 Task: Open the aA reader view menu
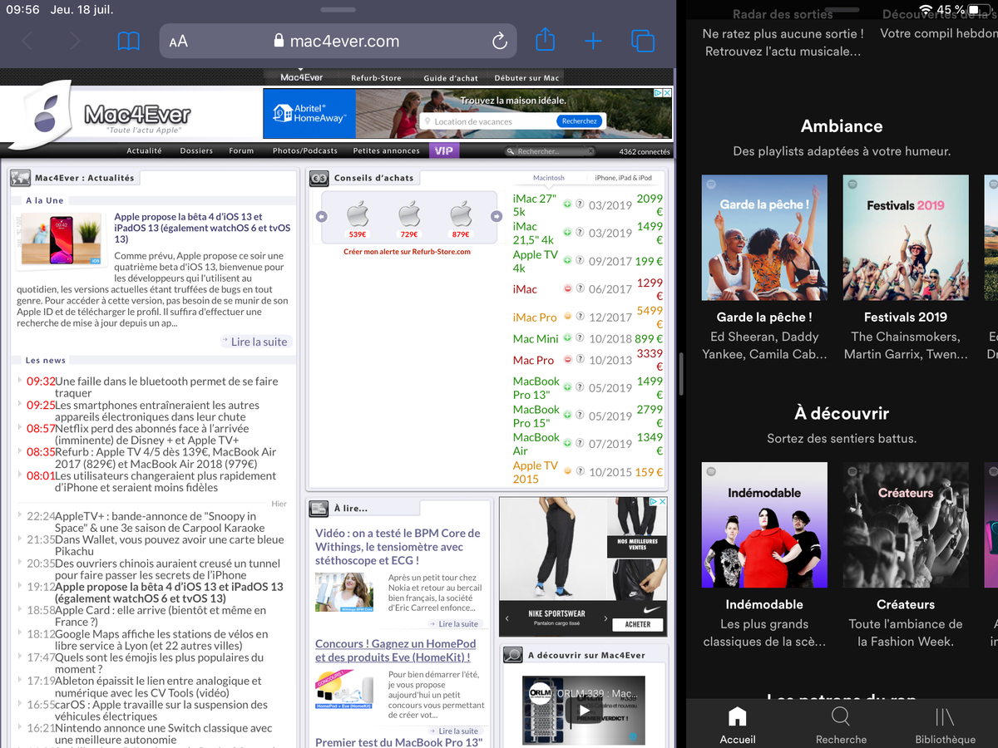point(178,42)
